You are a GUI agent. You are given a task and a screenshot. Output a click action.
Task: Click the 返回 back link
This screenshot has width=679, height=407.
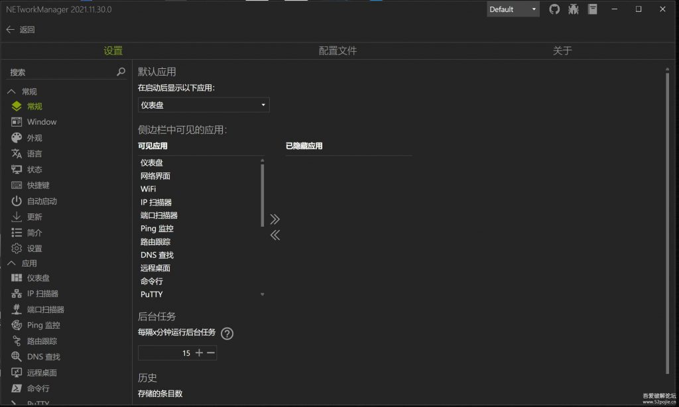point(27,29)
